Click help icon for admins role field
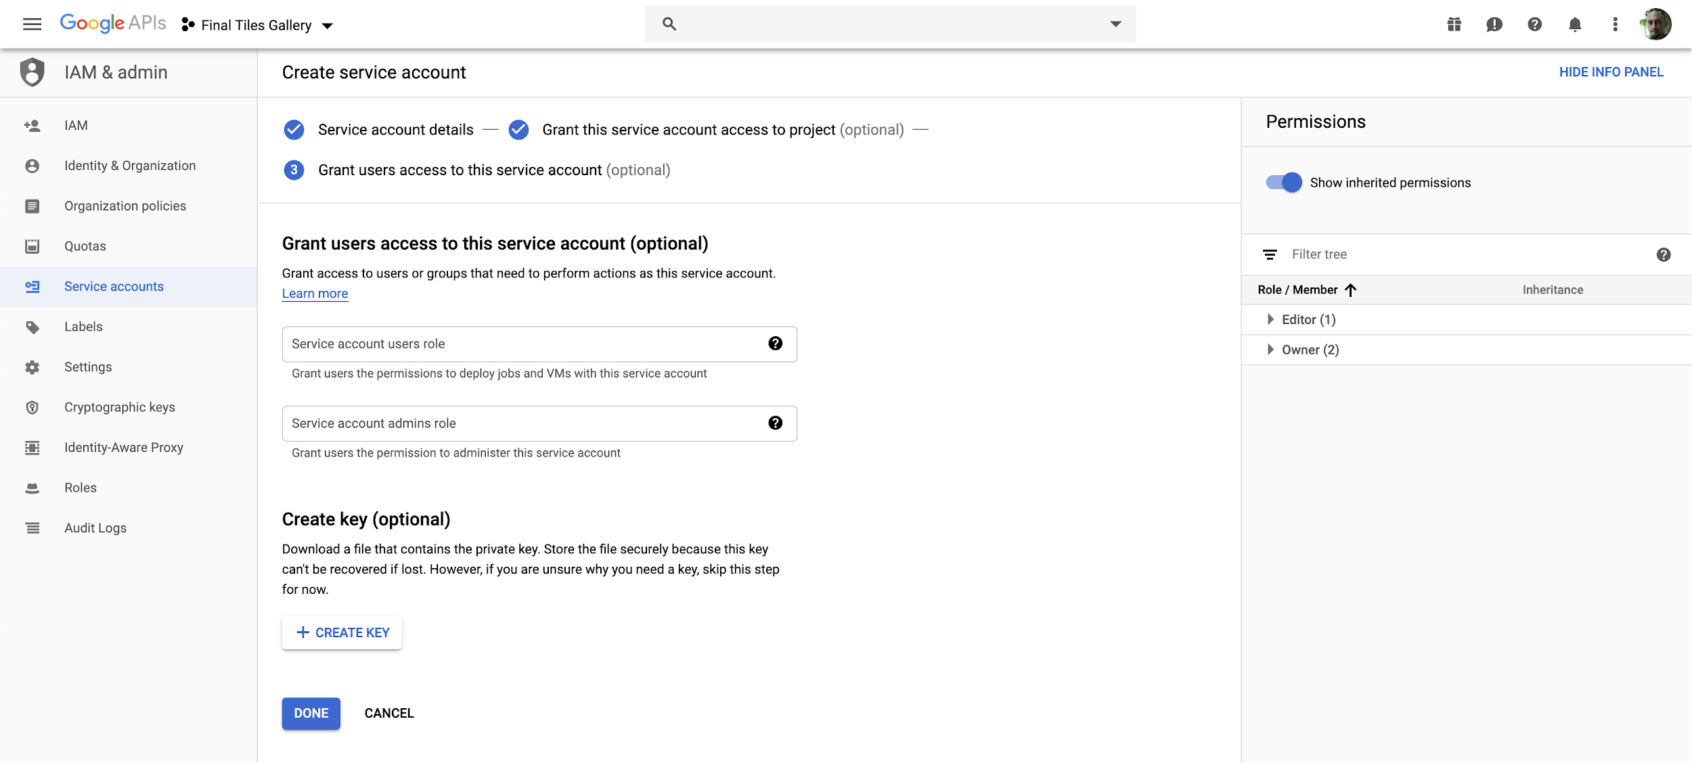The height and width of the screenshot is (763, 1692). (776, 423)
